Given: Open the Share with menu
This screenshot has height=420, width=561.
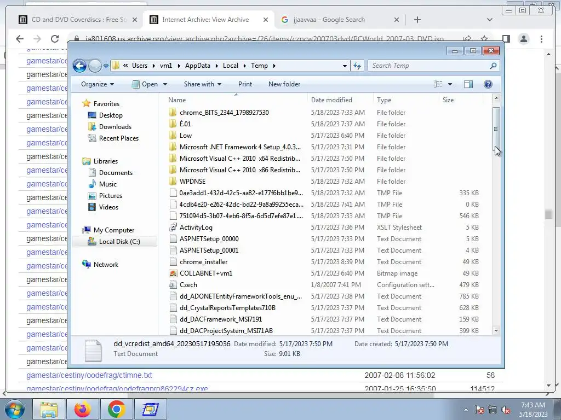Looking at the screenshot, I should [203, 84].
